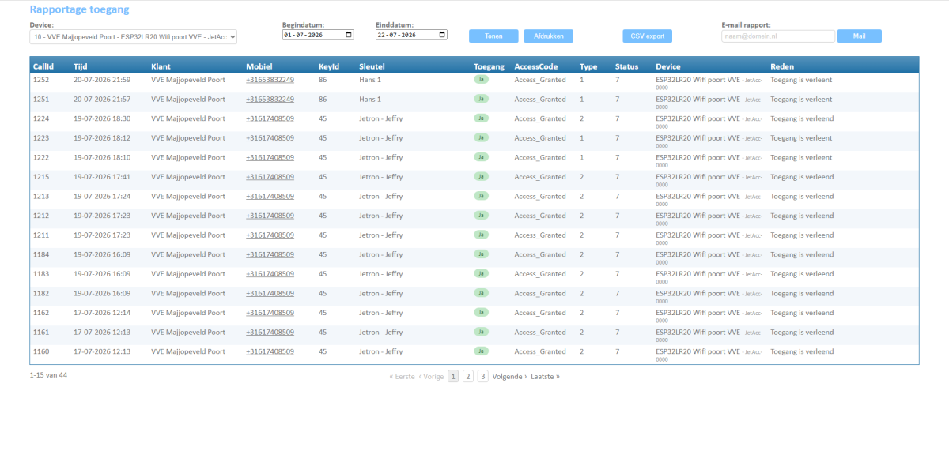
Task: Click the Rapportage toegang heading
Action: pos(79,9)
